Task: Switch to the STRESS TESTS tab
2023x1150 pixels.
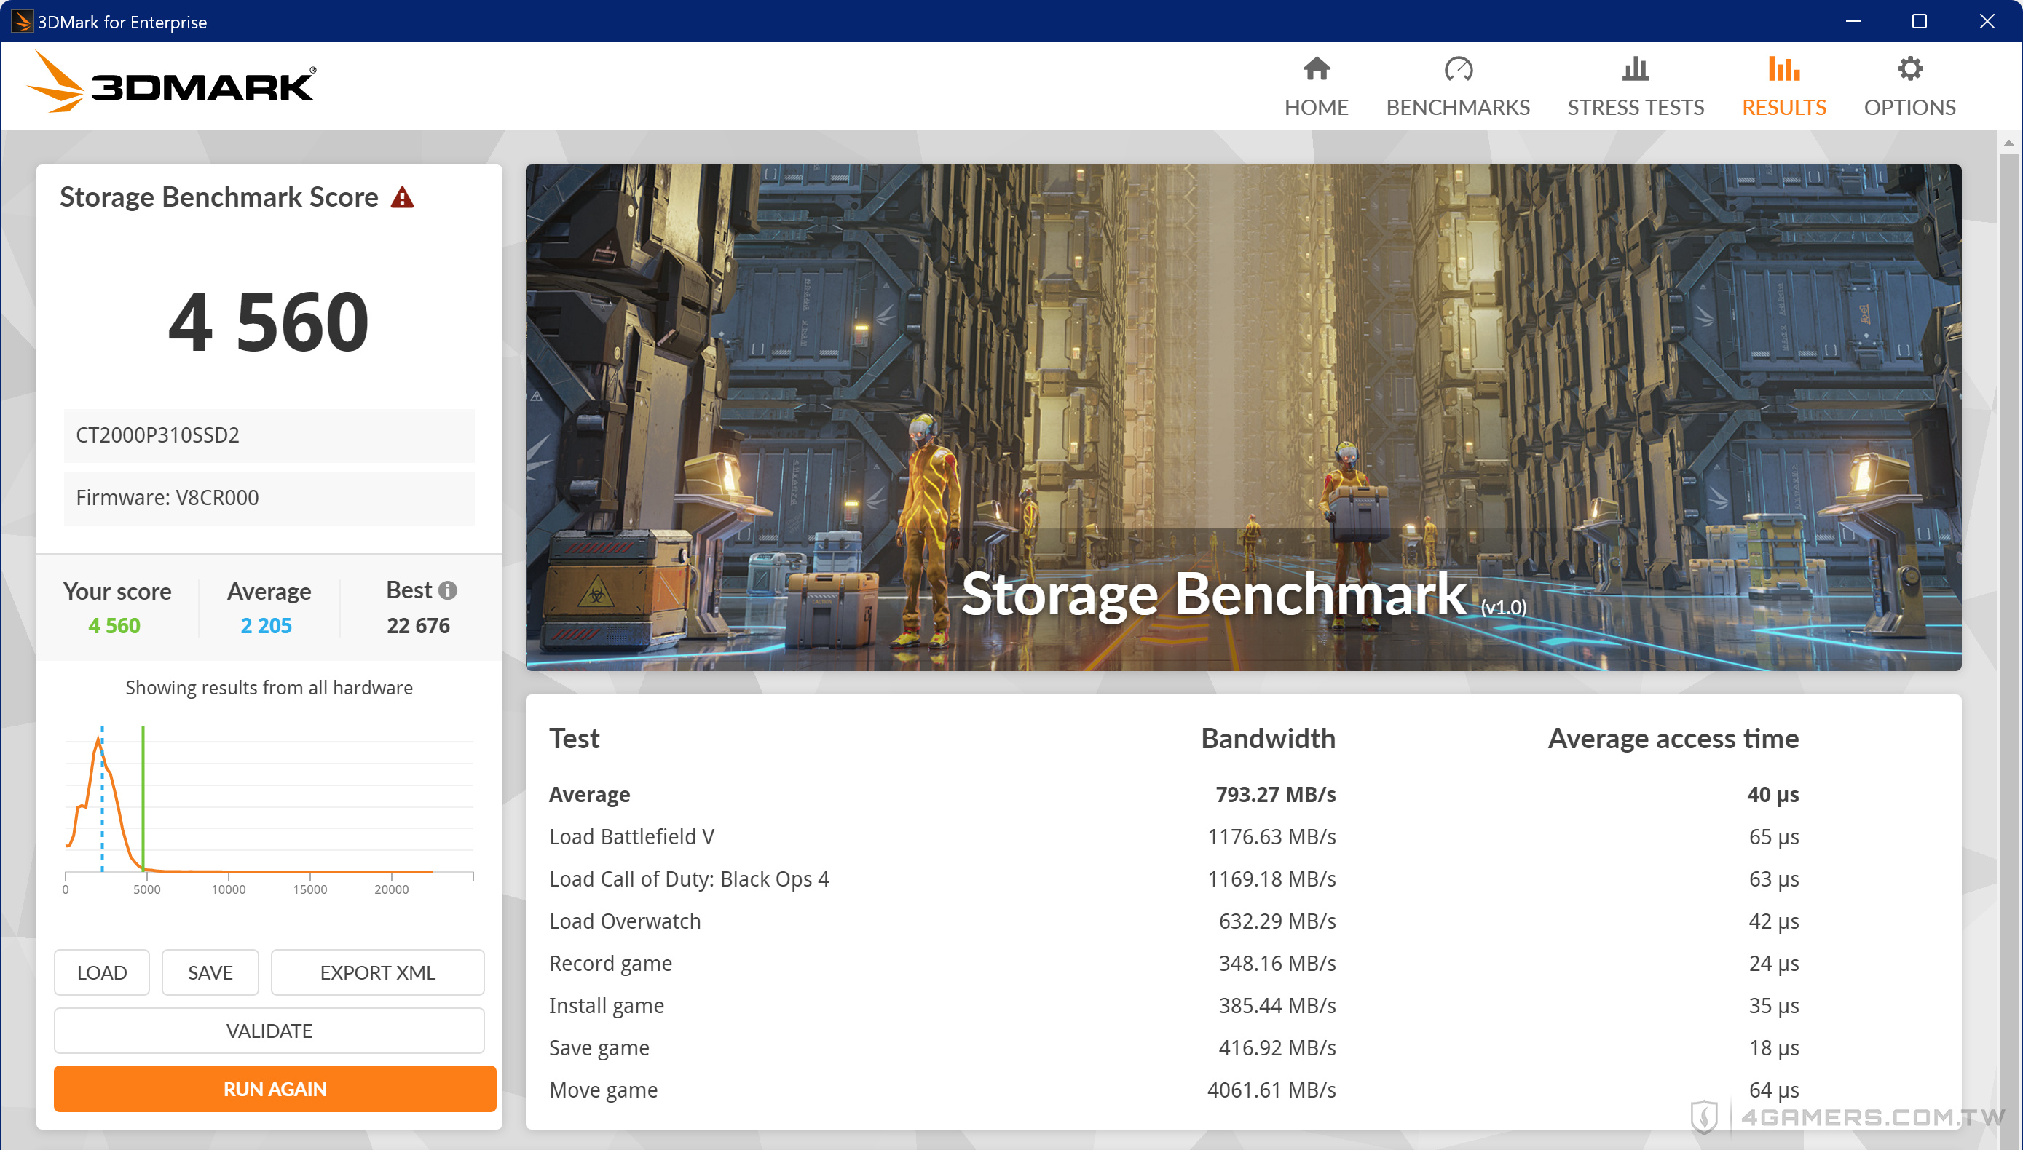Action: (x=1635, y=108)
